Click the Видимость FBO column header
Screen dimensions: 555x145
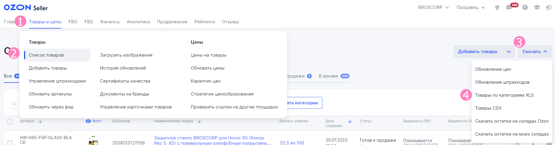(x=417, y=121)
